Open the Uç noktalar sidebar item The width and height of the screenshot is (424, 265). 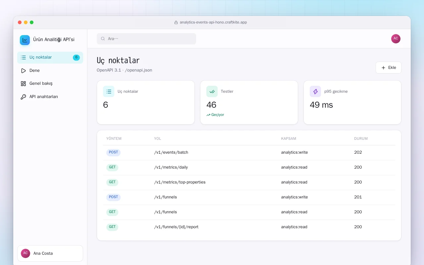click(x=50, y=57)
